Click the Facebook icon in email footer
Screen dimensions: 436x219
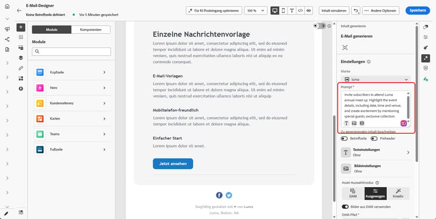pyautogui.click(x=219, y=195)
